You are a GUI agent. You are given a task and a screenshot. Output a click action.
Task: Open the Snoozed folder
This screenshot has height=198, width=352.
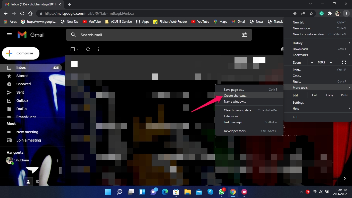tap(31, 84)
